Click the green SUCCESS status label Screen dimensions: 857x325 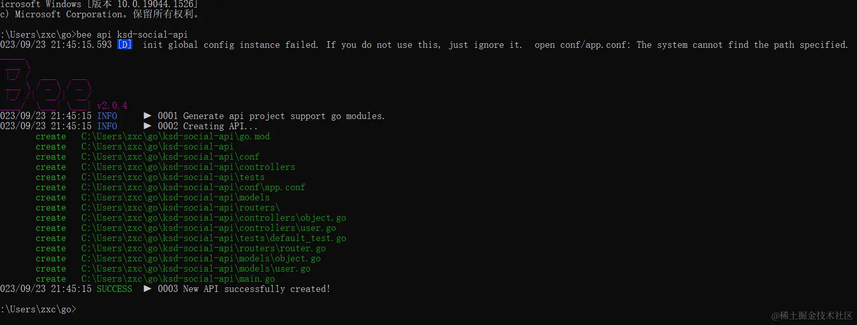tap(114, 289)
